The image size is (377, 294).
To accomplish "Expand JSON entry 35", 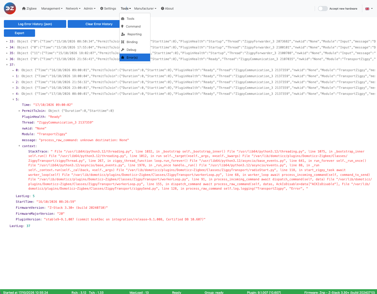I will pos(7,53).
